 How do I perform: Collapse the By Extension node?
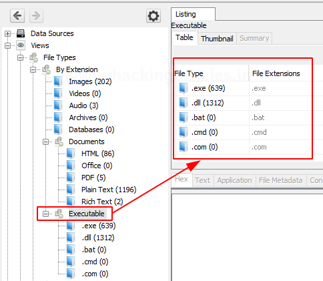33,70
